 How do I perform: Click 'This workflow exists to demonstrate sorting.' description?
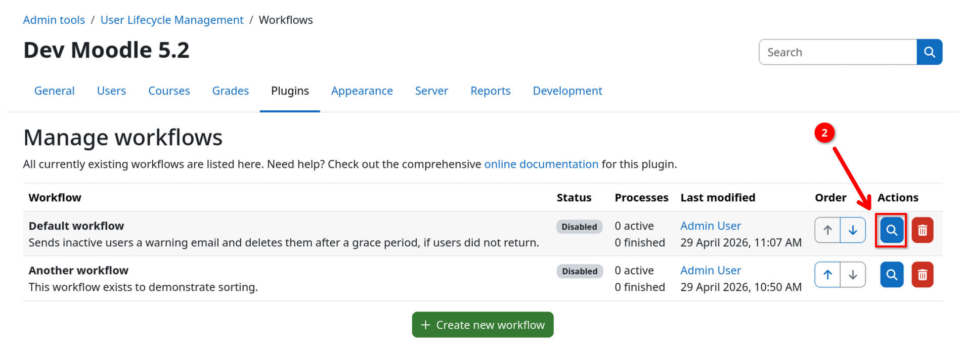[143, 287]
